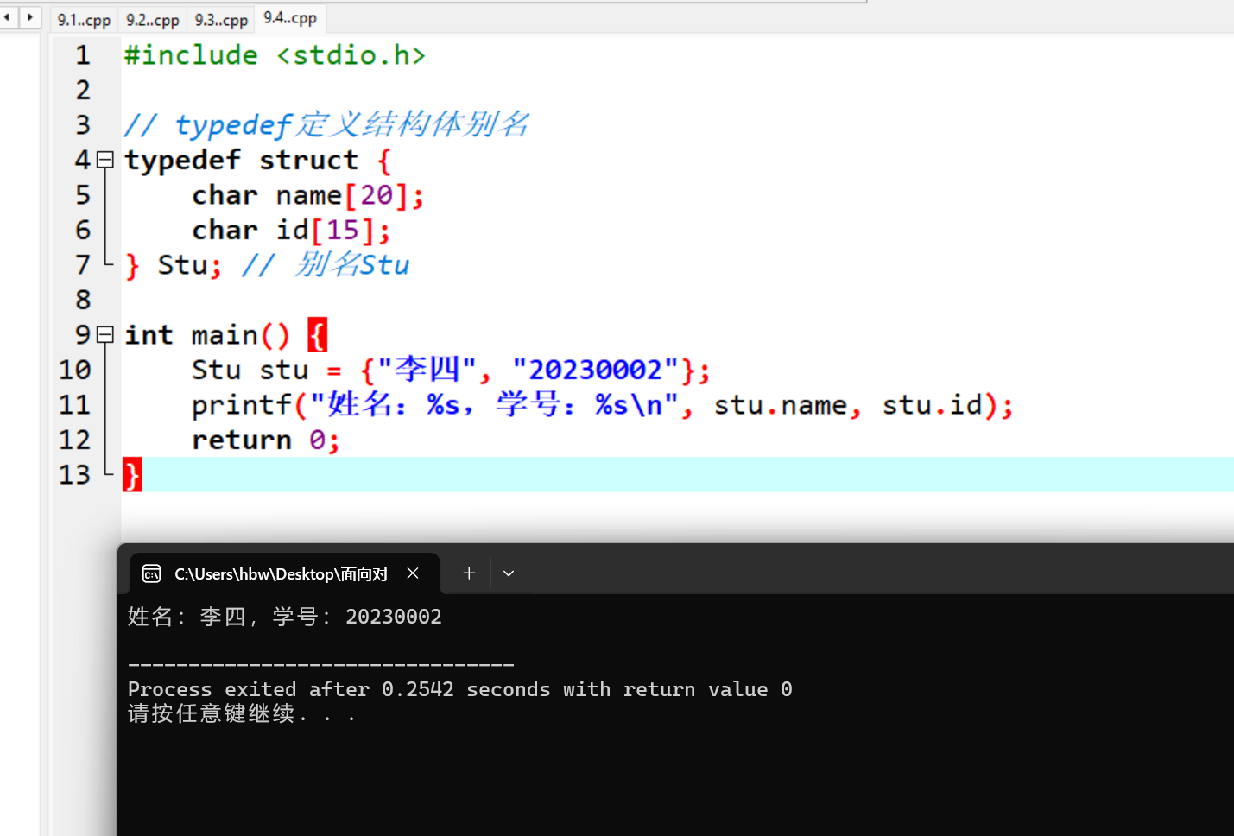Click line number 13 in gutter
Viewport: 1234px width, 836px height.
[x=75, y=474]
